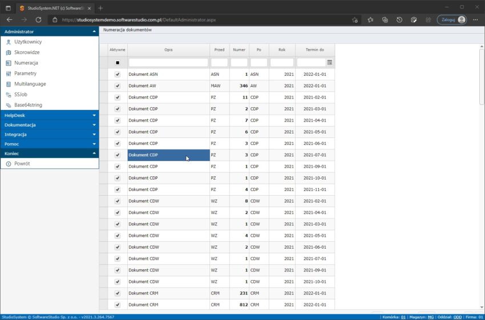Collapse the Administrator menu section
The image size is (485, 320).
pos(49,32)
